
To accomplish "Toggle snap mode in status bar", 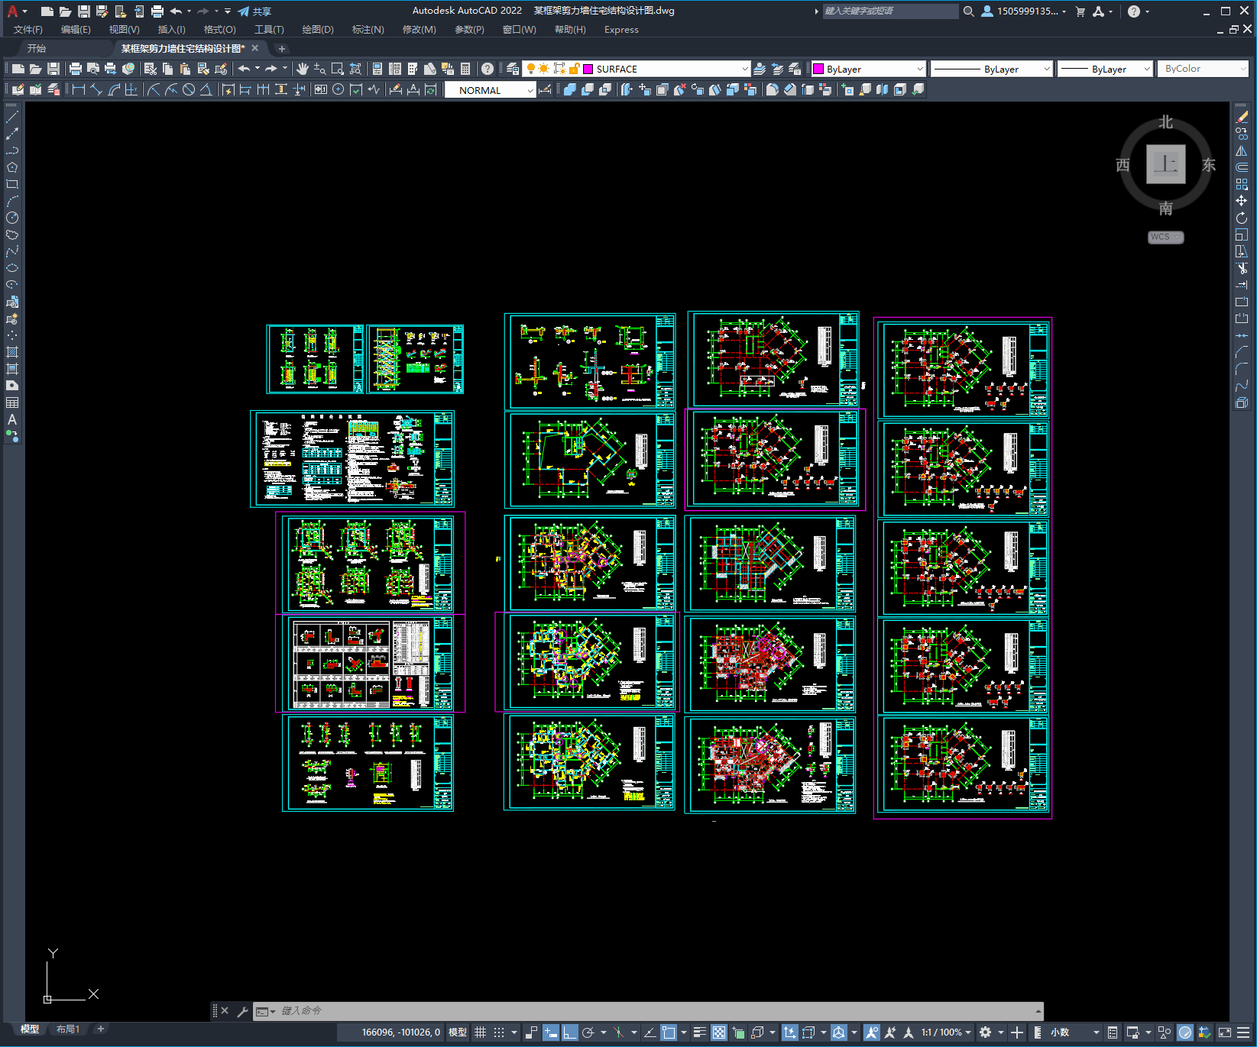I will point(499,1032).
